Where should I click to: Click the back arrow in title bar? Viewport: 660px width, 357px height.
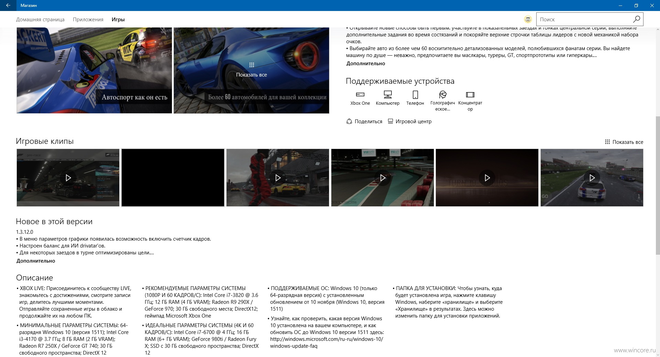[x=8, y=5]
